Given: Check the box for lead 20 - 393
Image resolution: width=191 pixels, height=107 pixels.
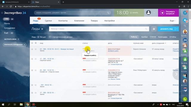Looking at the screenshot, I should [x=32, y=70].
